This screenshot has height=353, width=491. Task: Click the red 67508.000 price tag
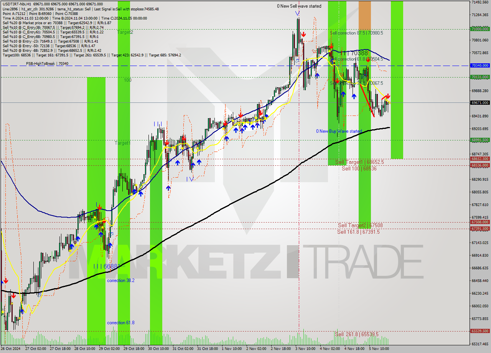coord(480,222)
